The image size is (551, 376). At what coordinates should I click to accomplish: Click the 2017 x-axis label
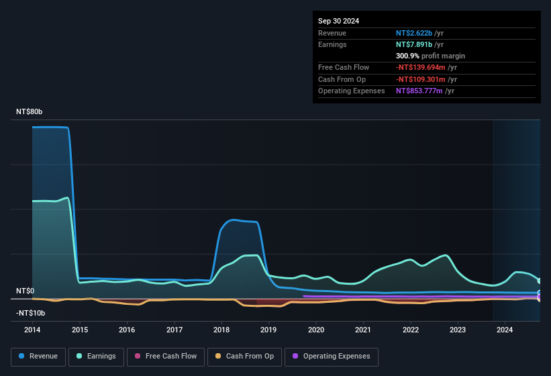point(174,330)
